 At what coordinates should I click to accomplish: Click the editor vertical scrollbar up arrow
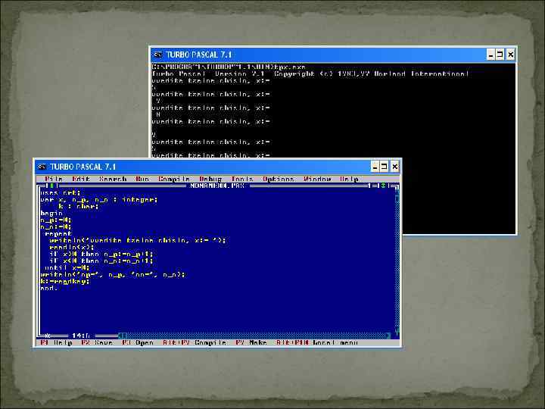[x=397, y=192]
